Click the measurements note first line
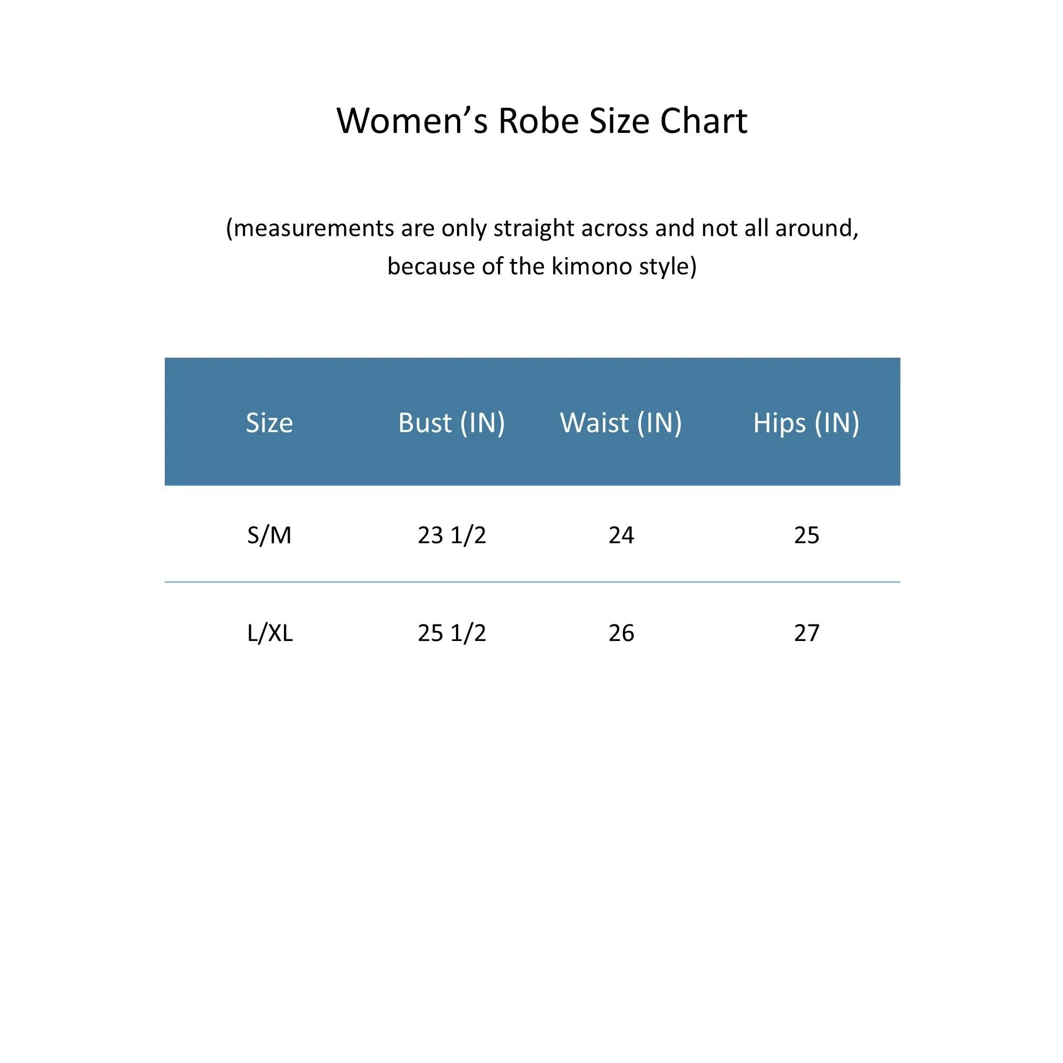This screenshot has height=1063, width=1063. point(542,228)
